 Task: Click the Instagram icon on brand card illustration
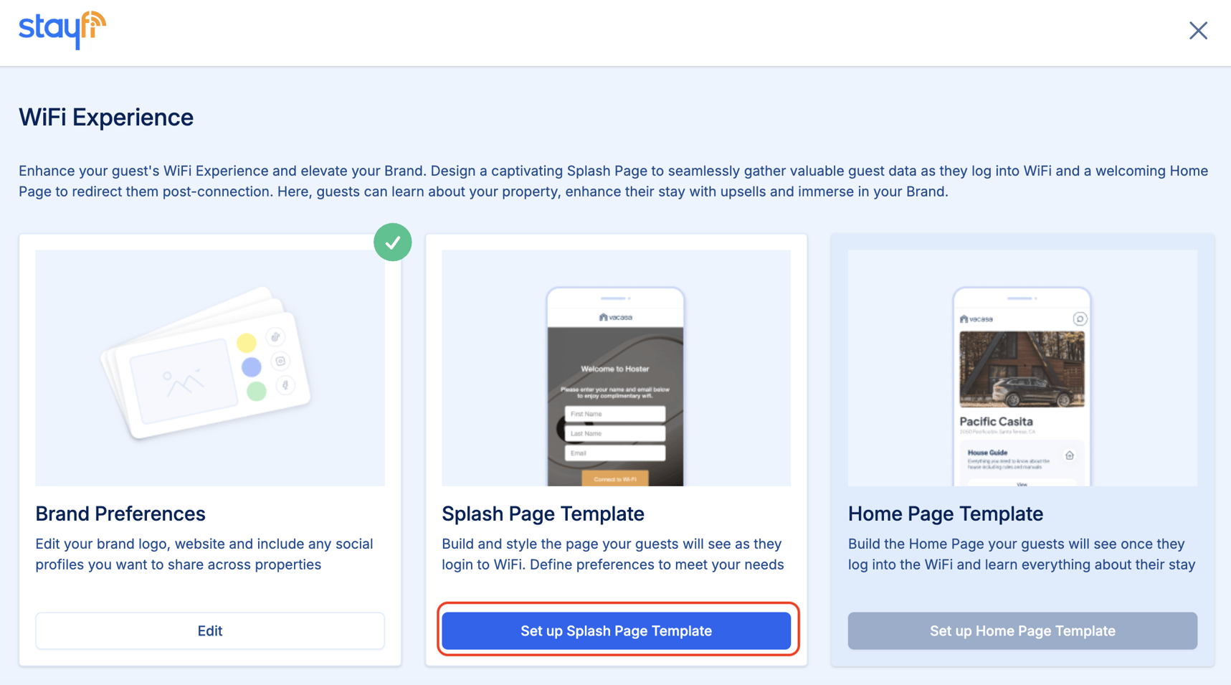click(x=280, y=362)
